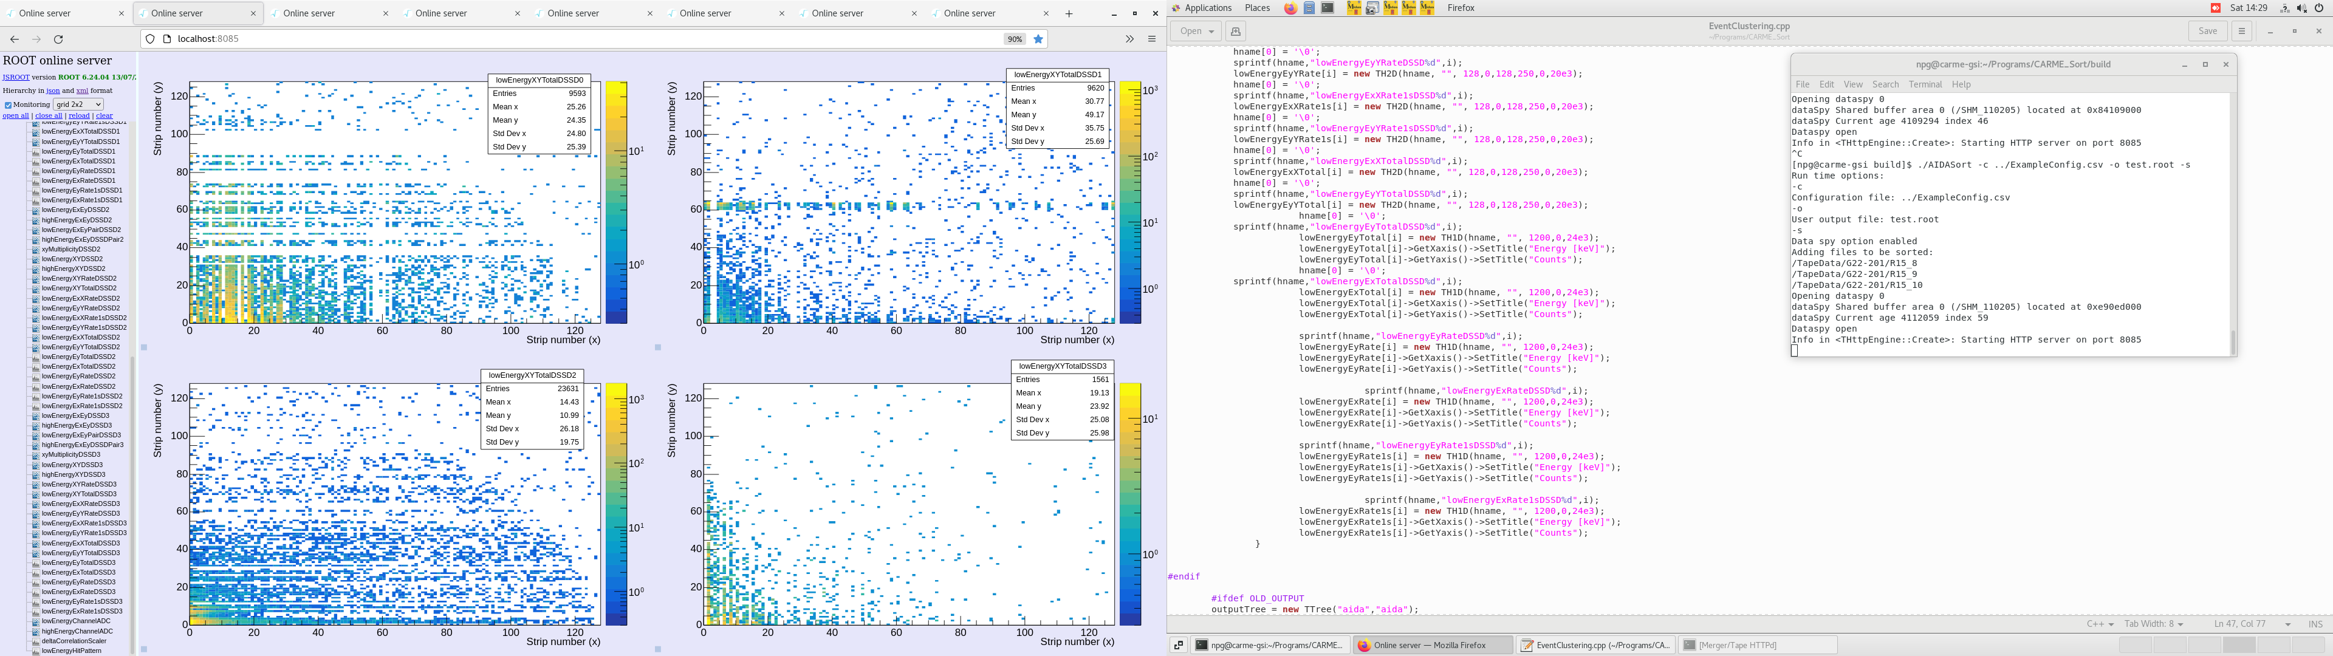Click the browser back arrow
This screenshot has width=2333, height=656.
click(x=15, y=39)
